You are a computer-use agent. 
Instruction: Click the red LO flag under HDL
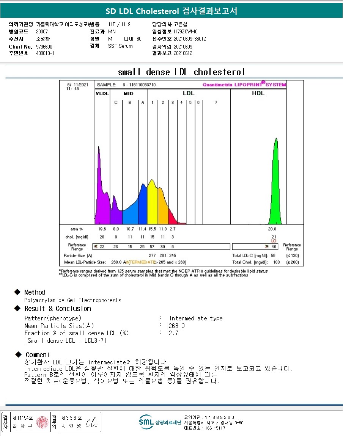(x=274, y=241)
